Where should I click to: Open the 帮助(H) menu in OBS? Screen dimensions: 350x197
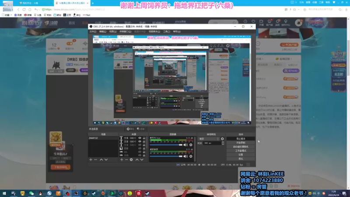(177, 32)
